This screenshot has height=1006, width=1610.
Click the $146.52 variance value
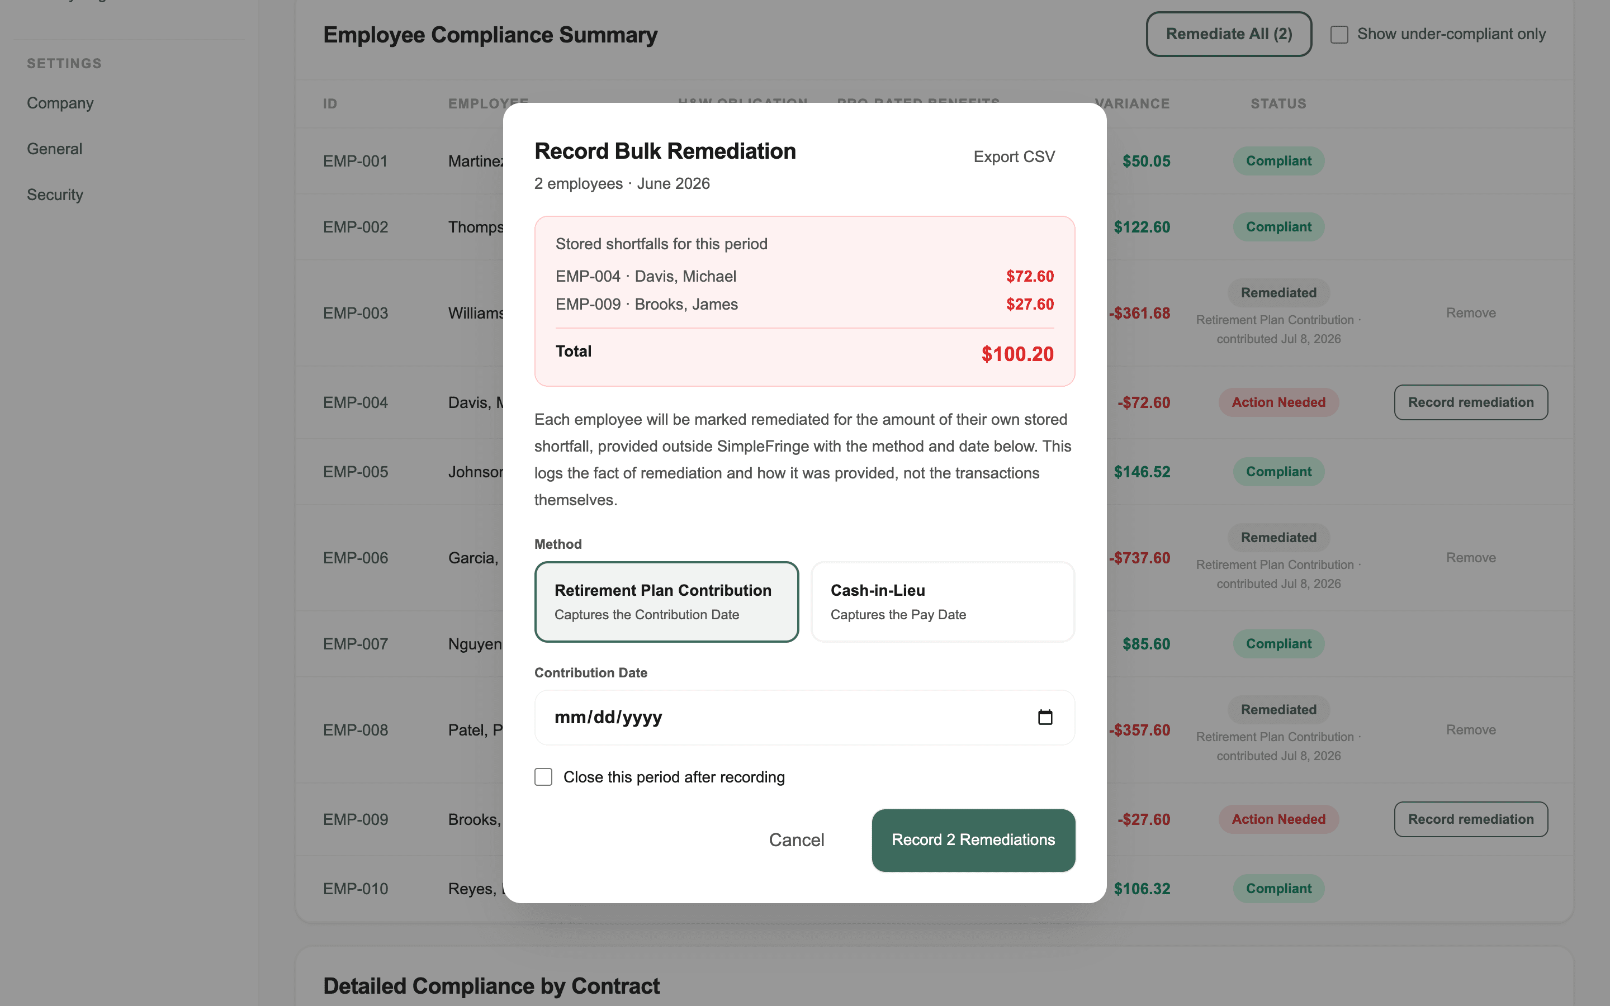pos(1142,472)
